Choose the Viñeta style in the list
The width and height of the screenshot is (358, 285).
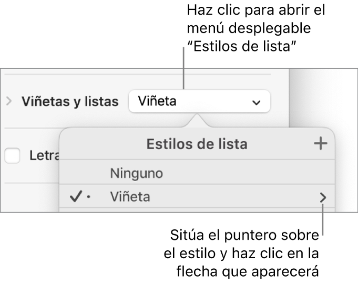pos(130,197)
